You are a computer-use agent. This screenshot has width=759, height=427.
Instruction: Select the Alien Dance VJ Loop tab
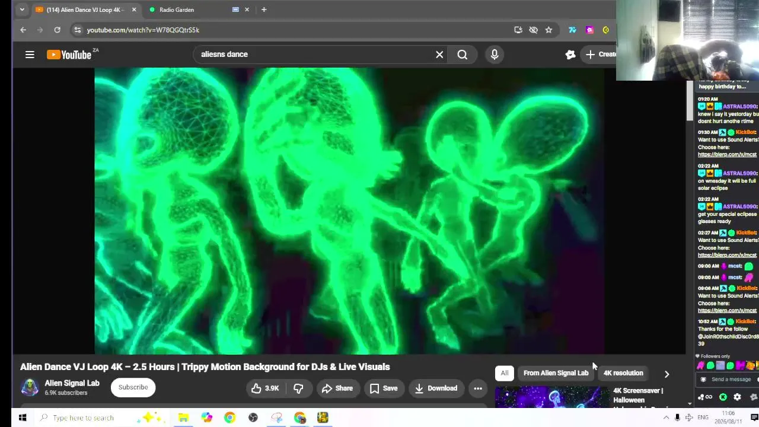(x=84, y=9)
